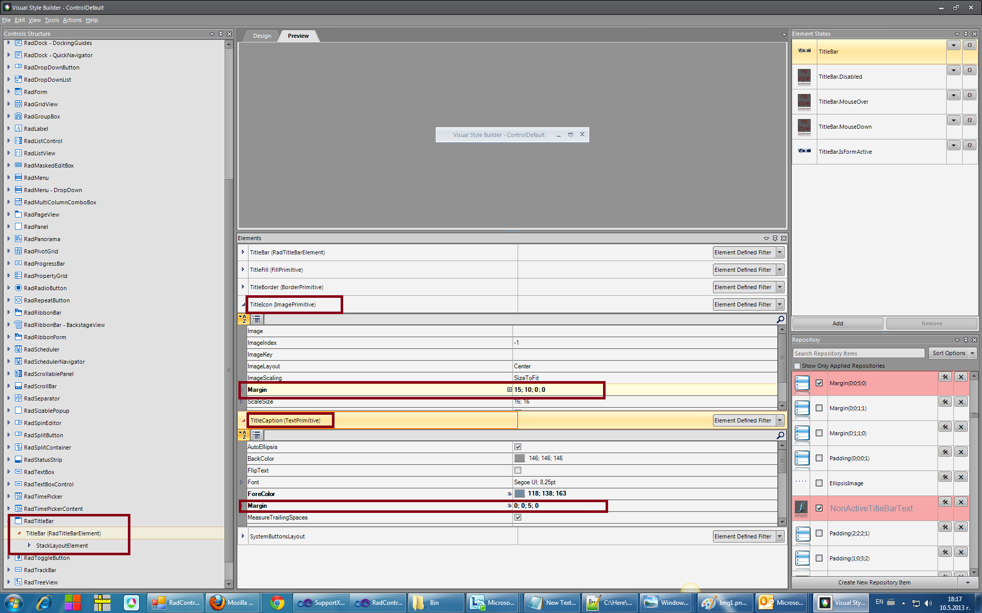Click search icon in TitleIcon property grid
982x613 pixels.
tap(780, 319)
